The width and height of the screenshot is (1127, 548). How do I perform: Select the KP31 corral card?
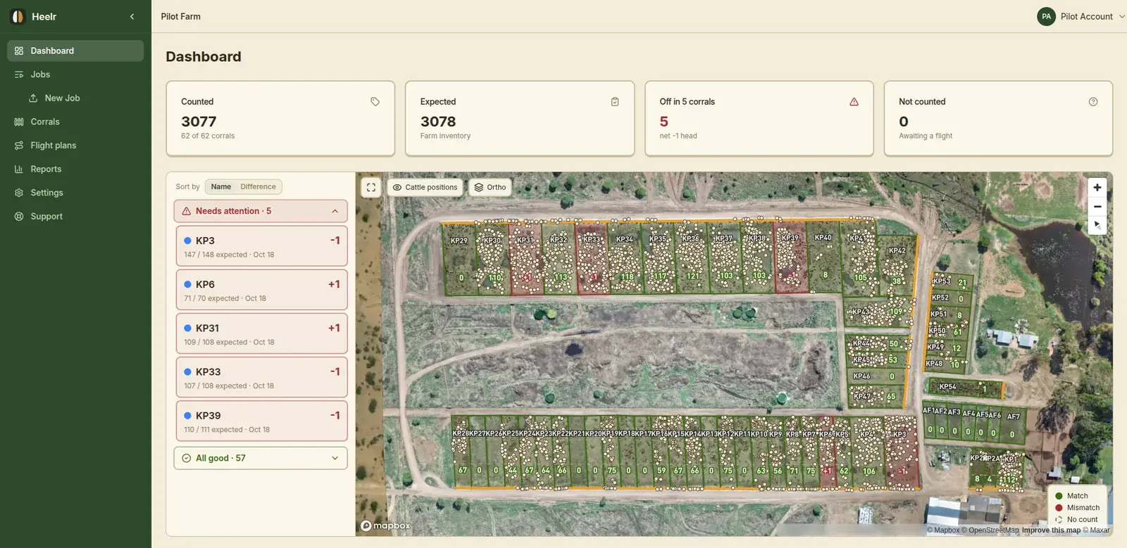click(261, 333)
